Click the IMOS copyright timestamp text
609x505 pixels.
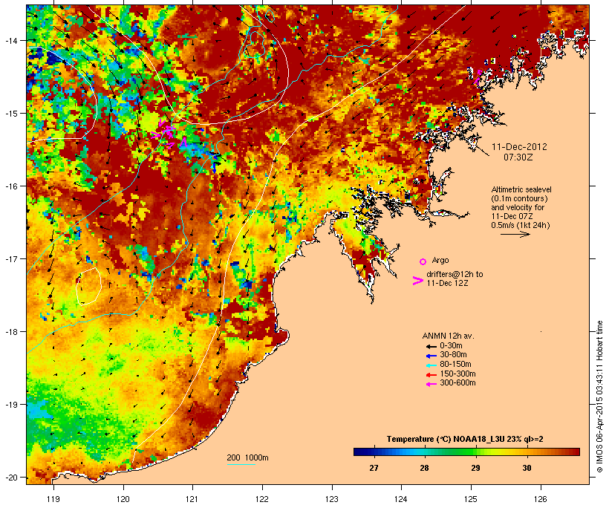coord(599,397)
